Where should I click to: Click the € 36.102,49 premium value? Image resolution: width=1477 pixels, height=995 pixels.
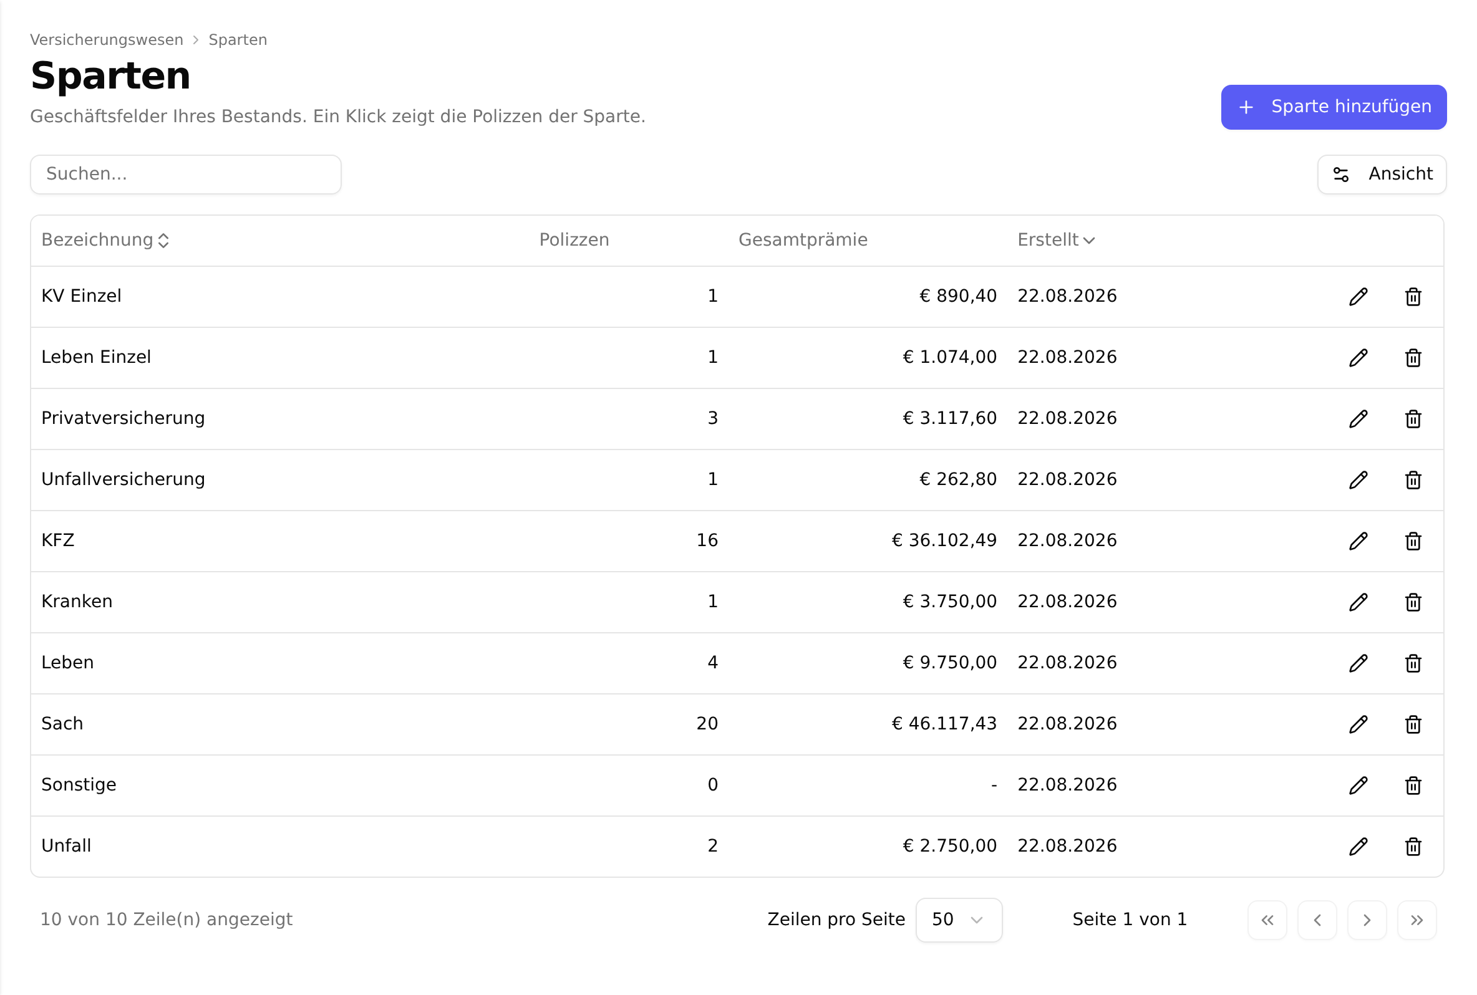[944, 540]
